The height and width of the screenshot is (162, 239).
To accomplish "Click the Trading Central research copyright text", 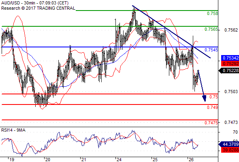I will [38, 8].
